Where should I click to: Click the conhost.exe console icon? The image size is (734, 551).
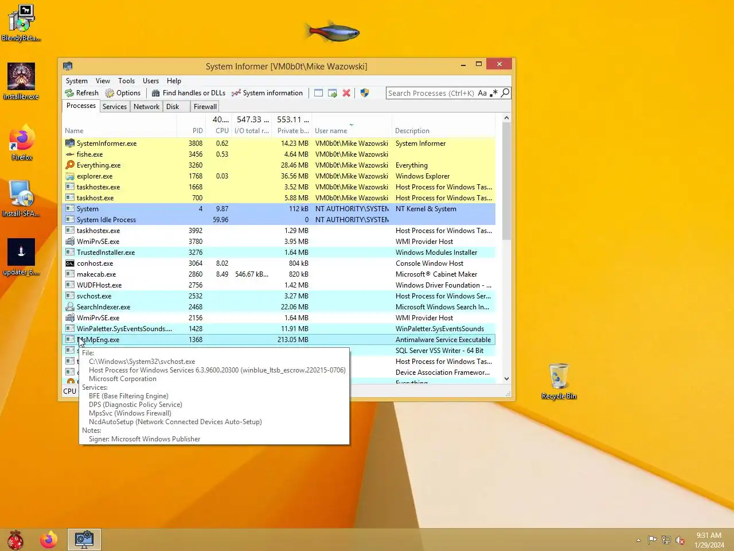tap(70, 263)
